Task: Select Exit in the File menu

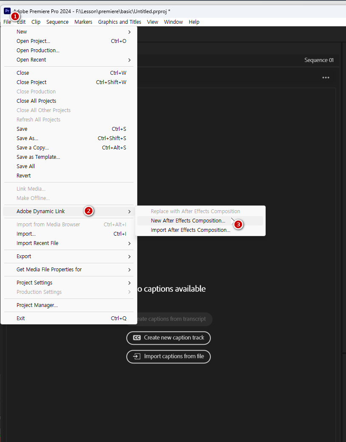Action: click(21, 318)
